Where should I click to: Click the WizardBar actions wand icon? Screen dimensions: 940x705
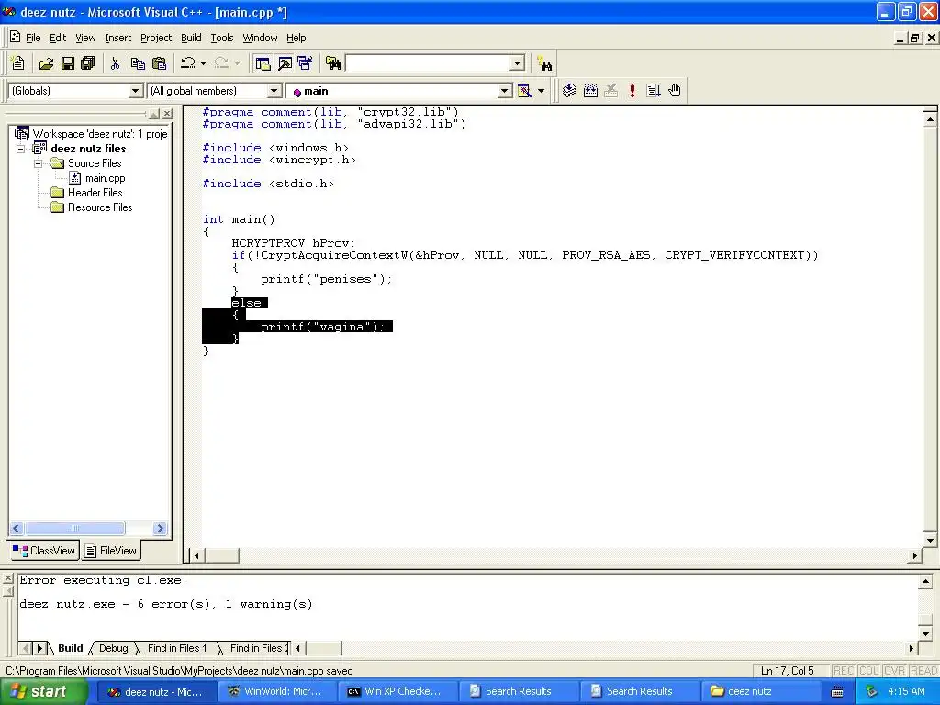[x=524, y=91]
